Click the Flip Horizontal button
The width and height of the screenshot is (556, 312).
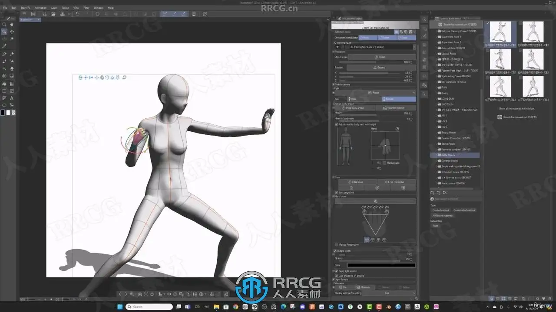396,182
